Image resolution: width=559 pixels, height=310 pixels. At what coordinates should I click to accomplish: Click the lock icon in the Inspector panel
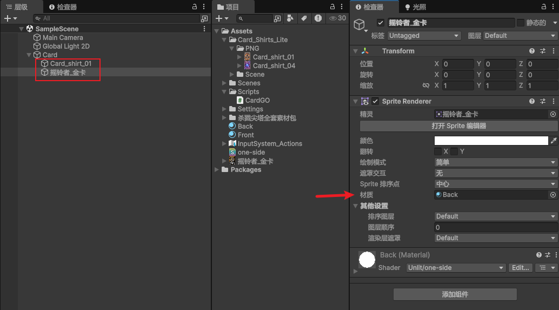click(x=544, y=7)
